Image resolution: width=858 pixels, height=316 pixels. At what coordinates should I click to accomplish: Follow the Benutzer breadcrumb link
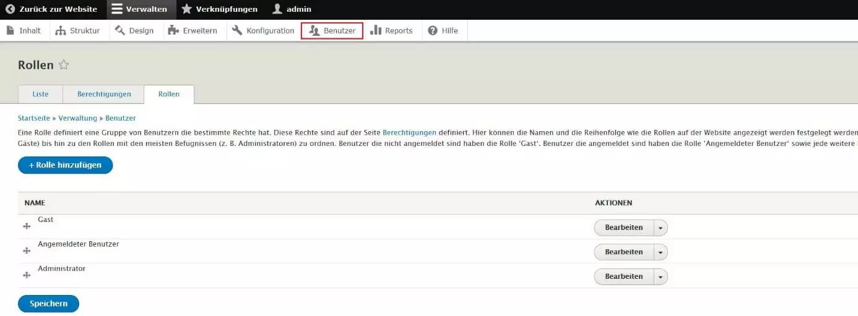[x=121, y=117]
